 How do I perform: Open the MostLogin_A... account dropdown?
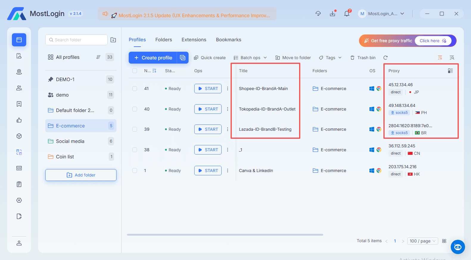(382, 14)
